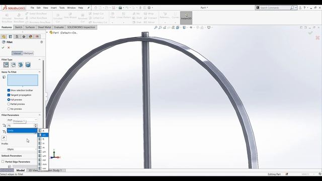Open the DimXpertManager panel icon
Screen dimensions: 322x181
tap(24, 37)
